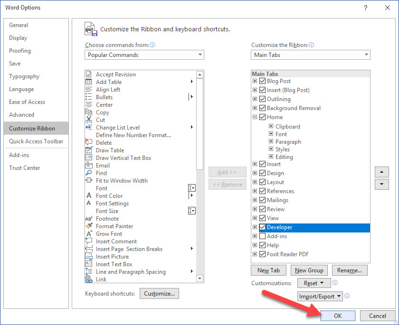Toggle the References tab checkbox
399x325 pixels.
point(262,191)
